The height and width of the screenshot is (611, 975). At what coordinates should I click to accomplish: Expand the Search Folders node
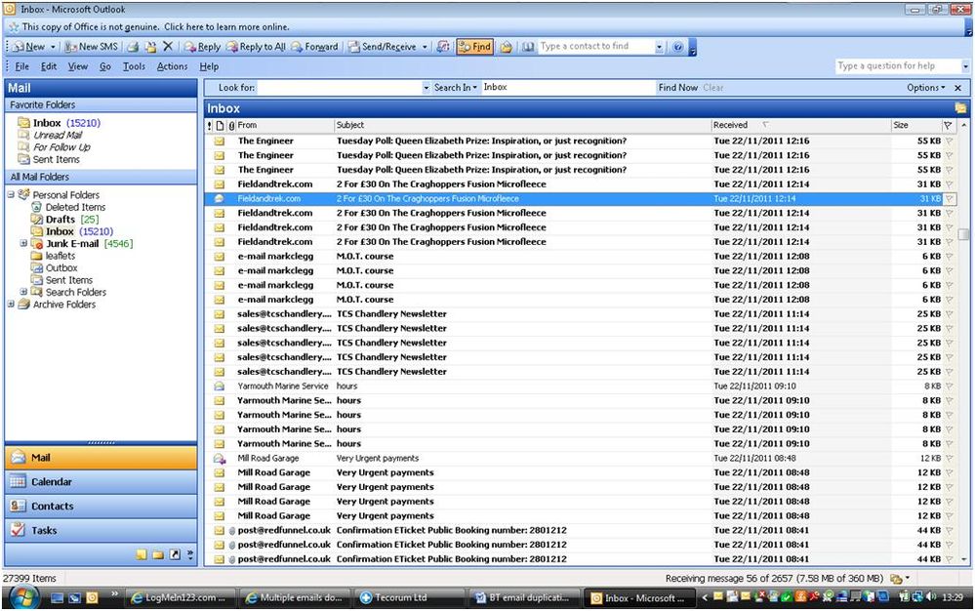[x=23, y=292]
